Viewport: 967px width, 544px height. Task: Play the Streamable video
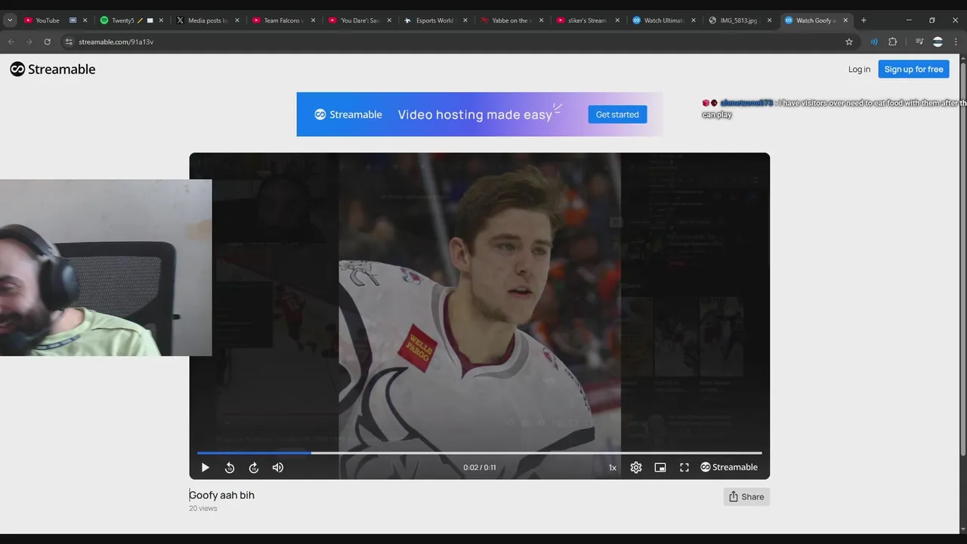click(205, 468)
